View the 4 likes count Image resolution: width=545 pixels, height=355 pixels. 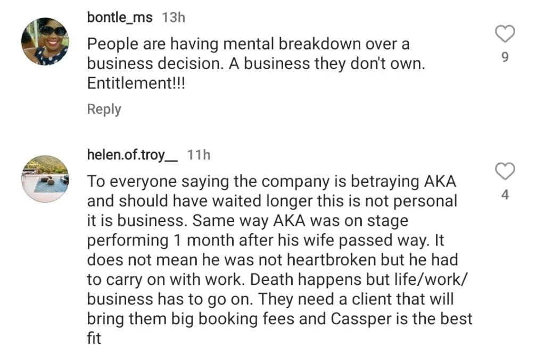[x=505, y=195]
